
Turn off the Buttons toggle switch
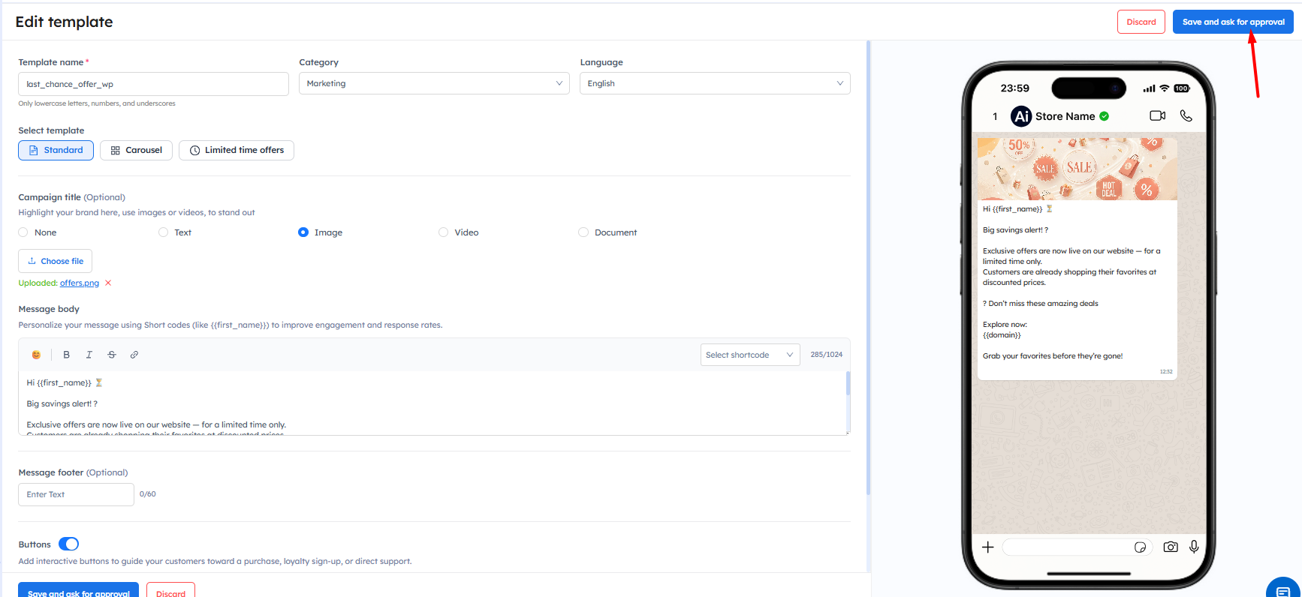click(x=68, y=544)
